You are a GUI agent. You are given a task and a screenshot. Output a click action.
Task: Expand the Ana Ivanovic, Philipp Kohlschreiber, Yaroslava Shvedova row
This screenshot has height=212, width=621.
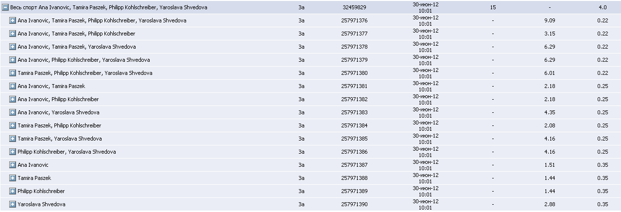13,60
